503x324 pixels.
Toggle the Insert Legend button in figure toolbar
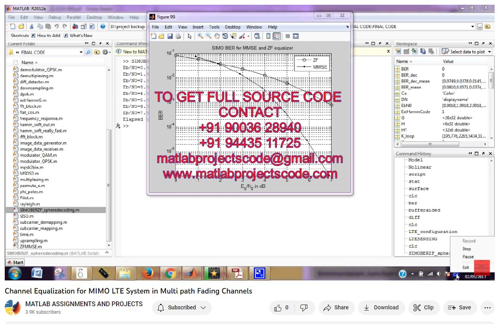276,36
